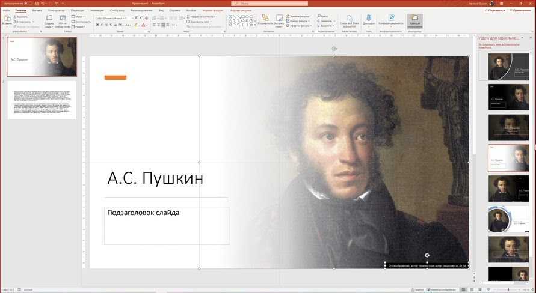The height and width of the screenshot is (293, 536).
Task: Click the Поделиться (Share) button
Action: (x=496, y=10)
